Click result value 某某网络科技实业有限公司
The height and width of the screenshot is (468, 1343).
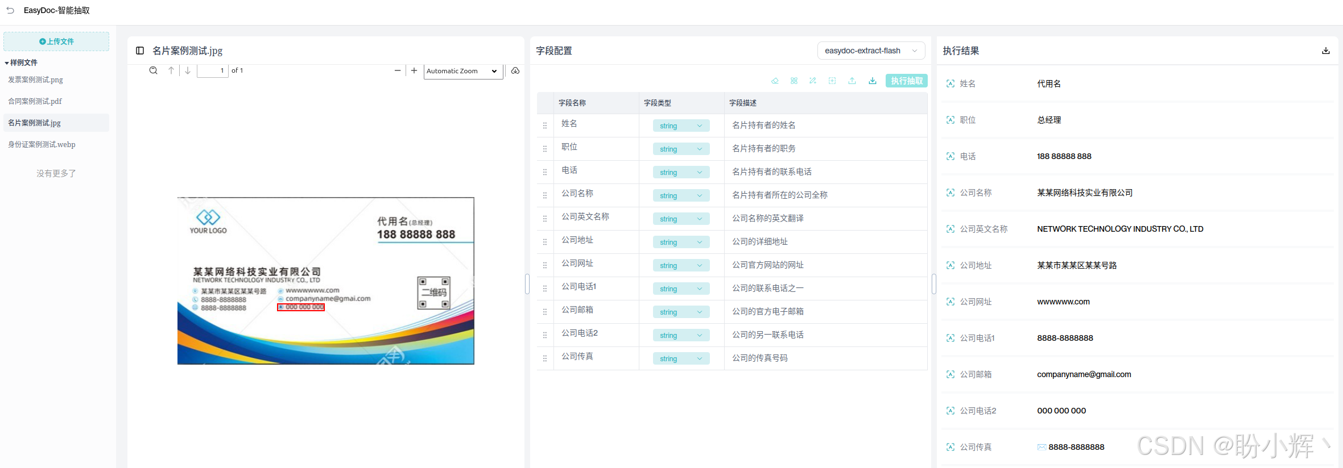click(x=1085, y=193)
